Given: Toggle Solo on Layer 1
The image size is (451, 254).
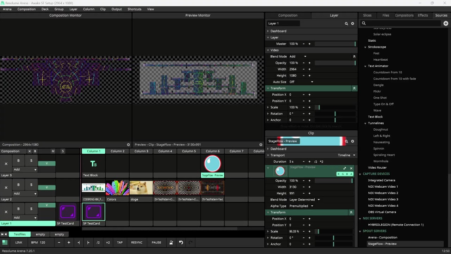Looking at the screenshot, I should coord(31,208).
